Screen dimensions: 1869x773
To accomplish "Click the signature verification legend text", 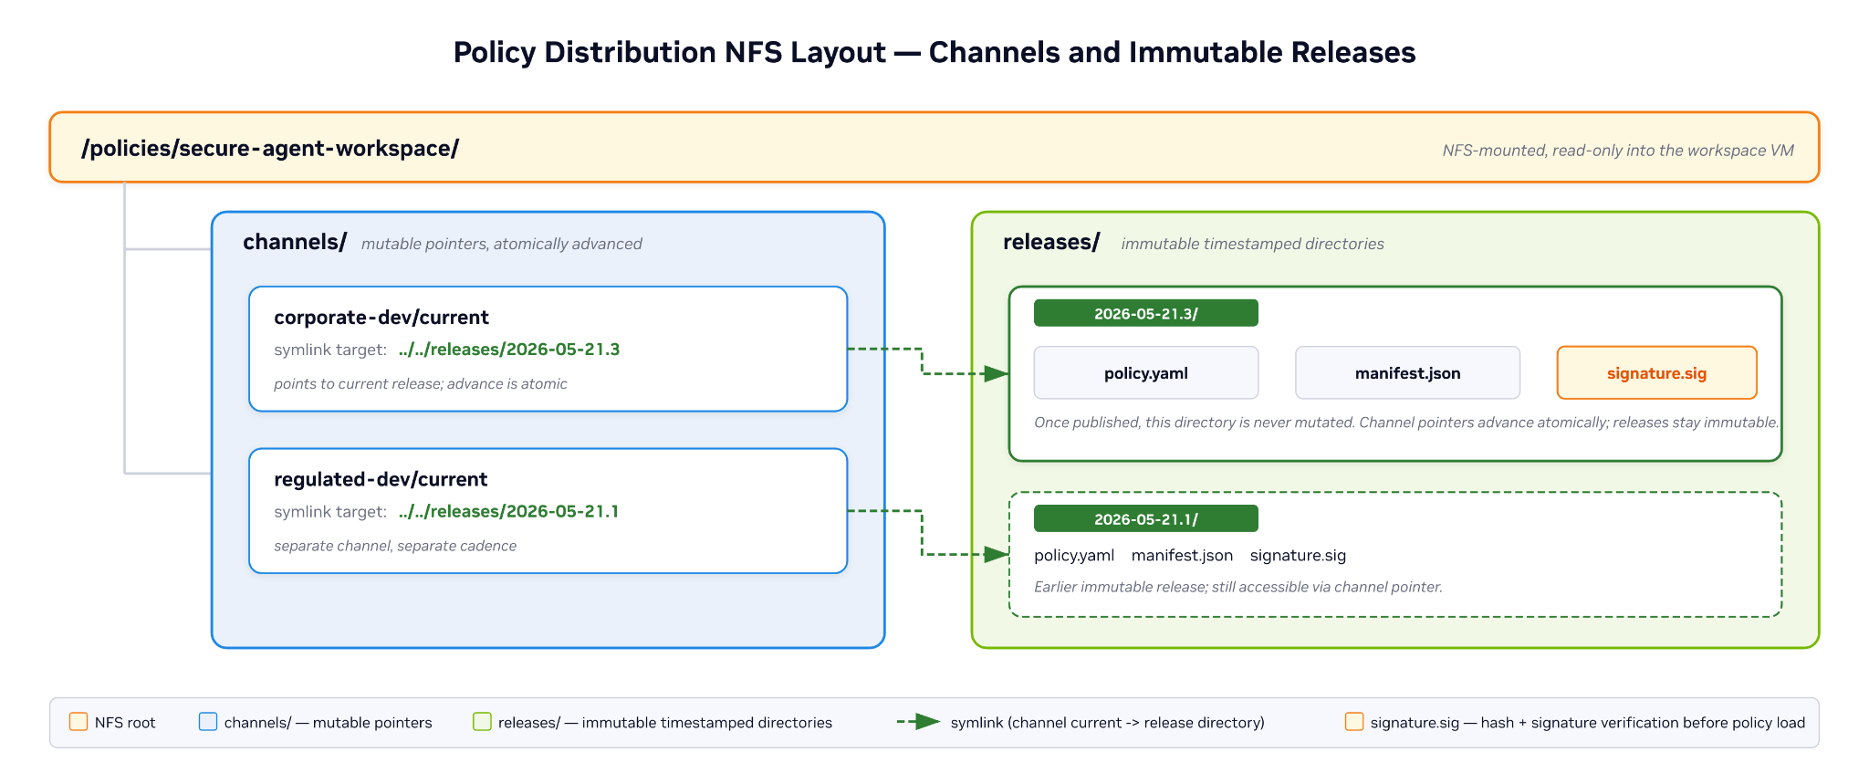I will tap(1588, 723).
